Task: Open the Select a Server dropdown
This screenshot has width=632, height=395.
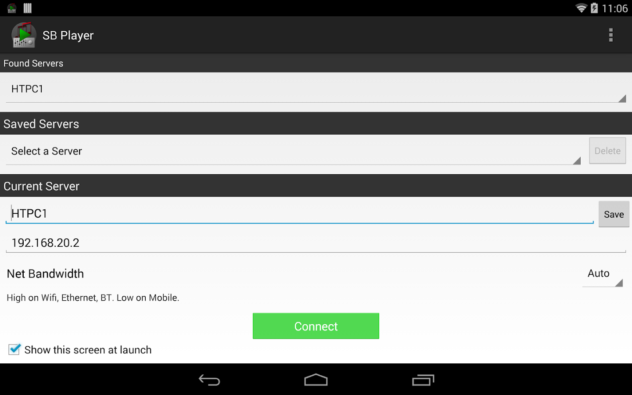Action: click(x=293, y=151)
